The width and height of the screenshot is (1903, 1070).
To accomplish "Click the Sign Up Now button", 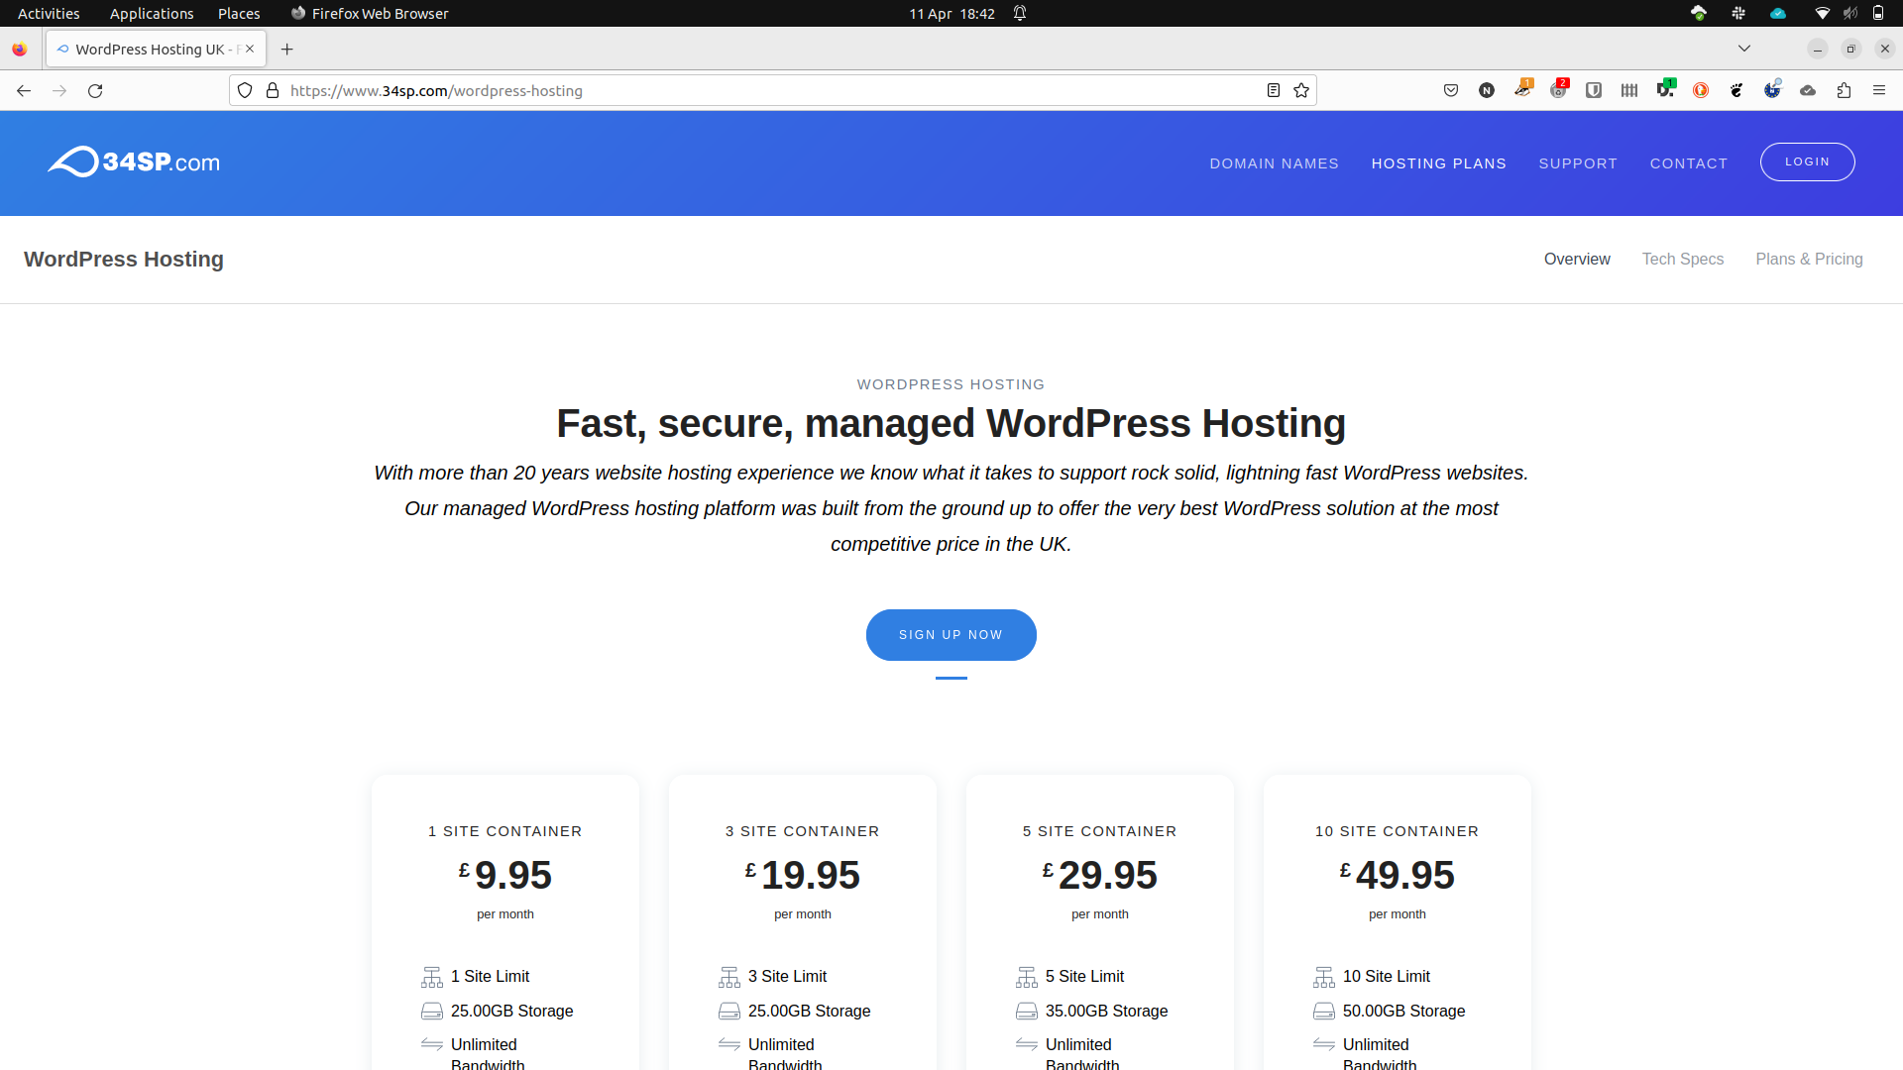I will 951,634.
